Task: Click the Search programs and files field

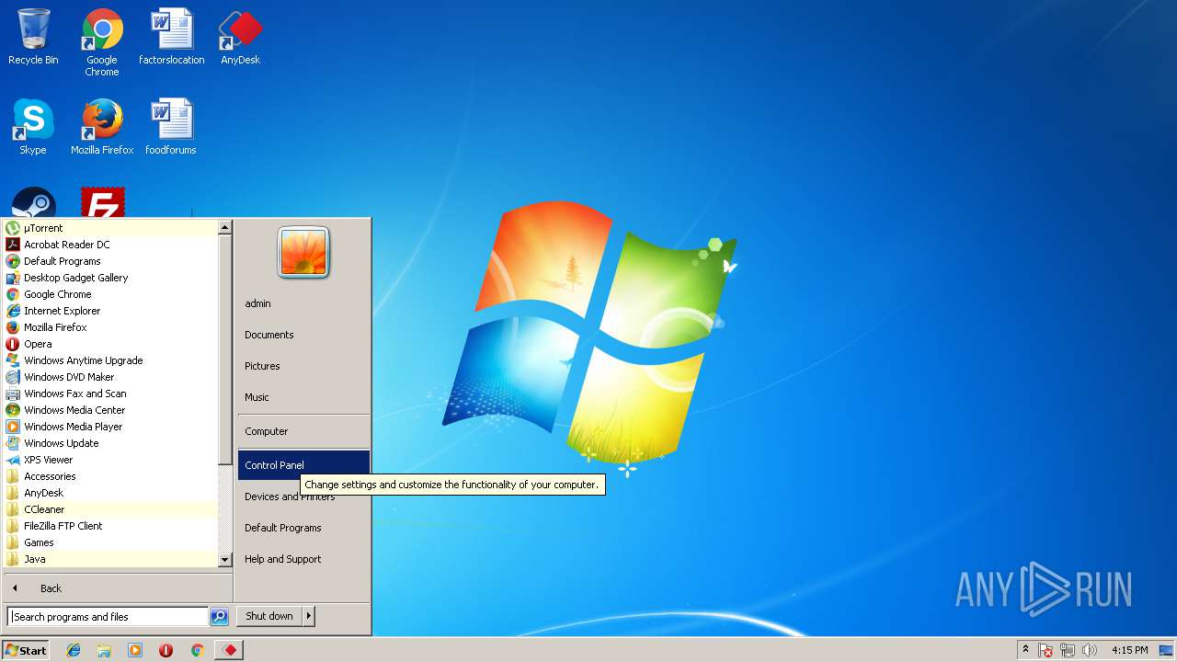Action: (108, 617)
